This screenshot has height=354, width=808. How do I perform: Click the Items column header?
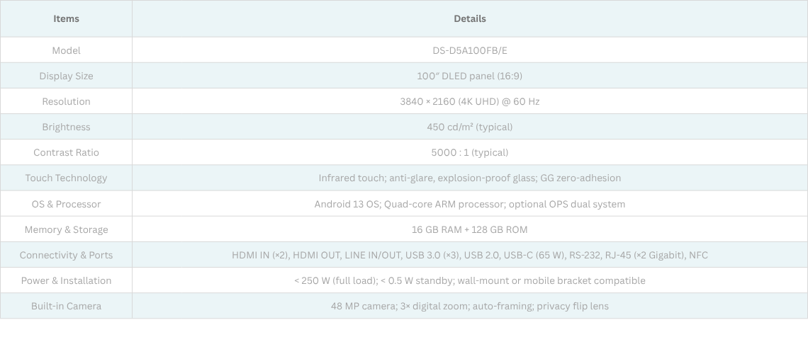point(66,18)
